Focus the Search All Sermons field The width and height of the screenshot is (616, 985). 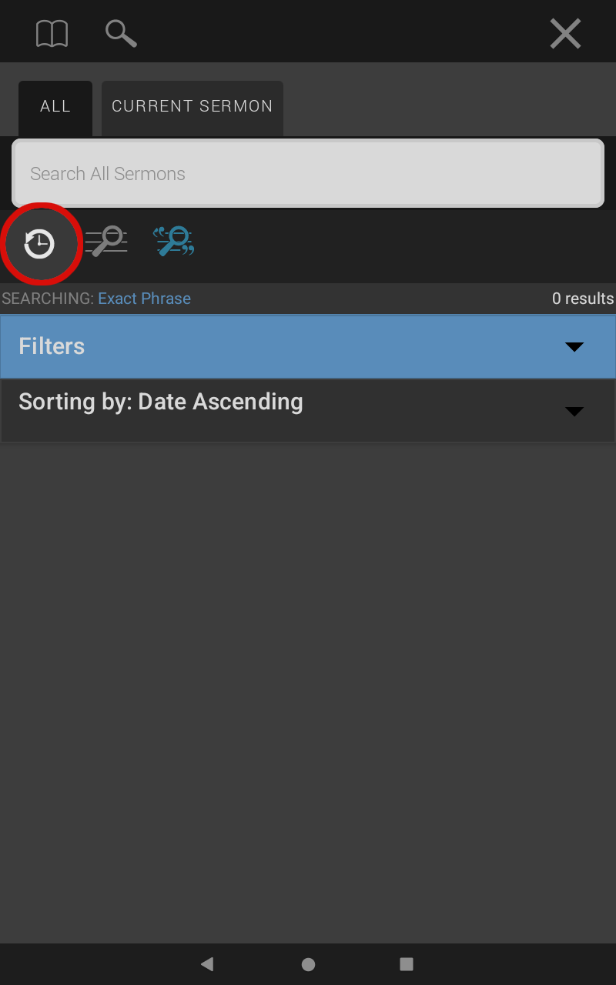click(x=308, y=173)
